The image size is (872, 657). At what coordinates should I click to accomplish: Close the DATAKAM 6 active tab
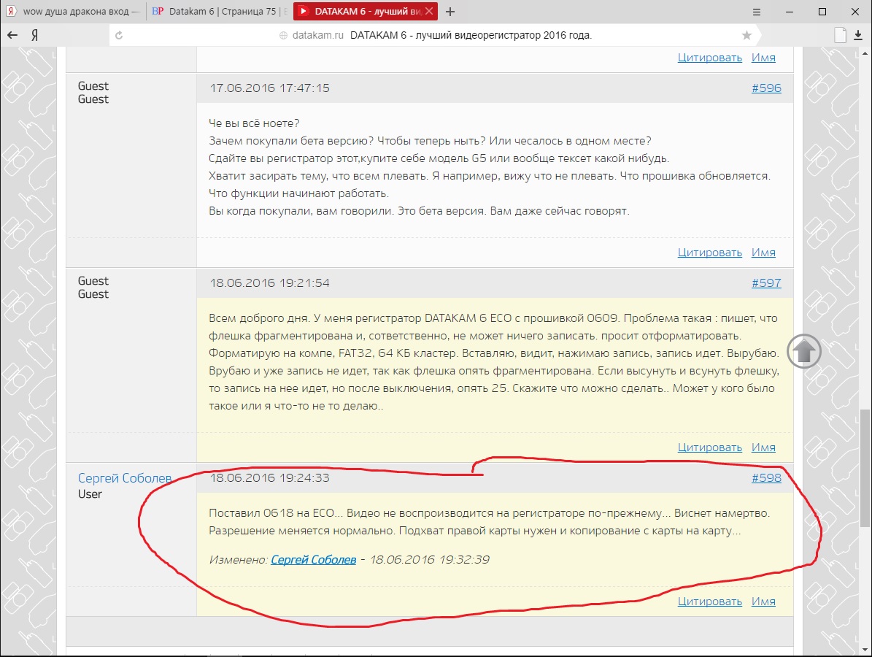point(429,11)
